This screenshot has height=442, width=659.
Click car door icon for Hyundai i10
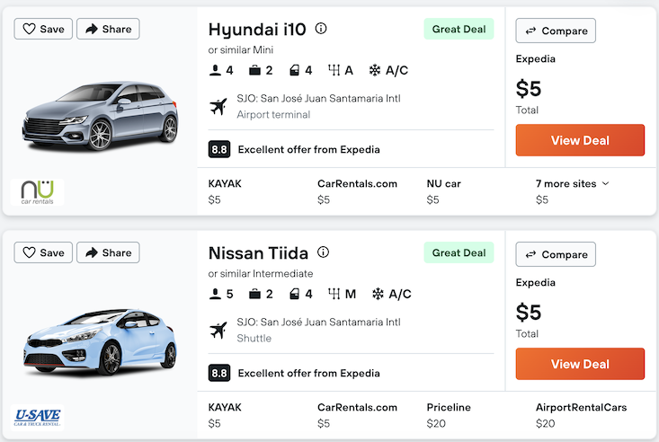pos(295,70)
